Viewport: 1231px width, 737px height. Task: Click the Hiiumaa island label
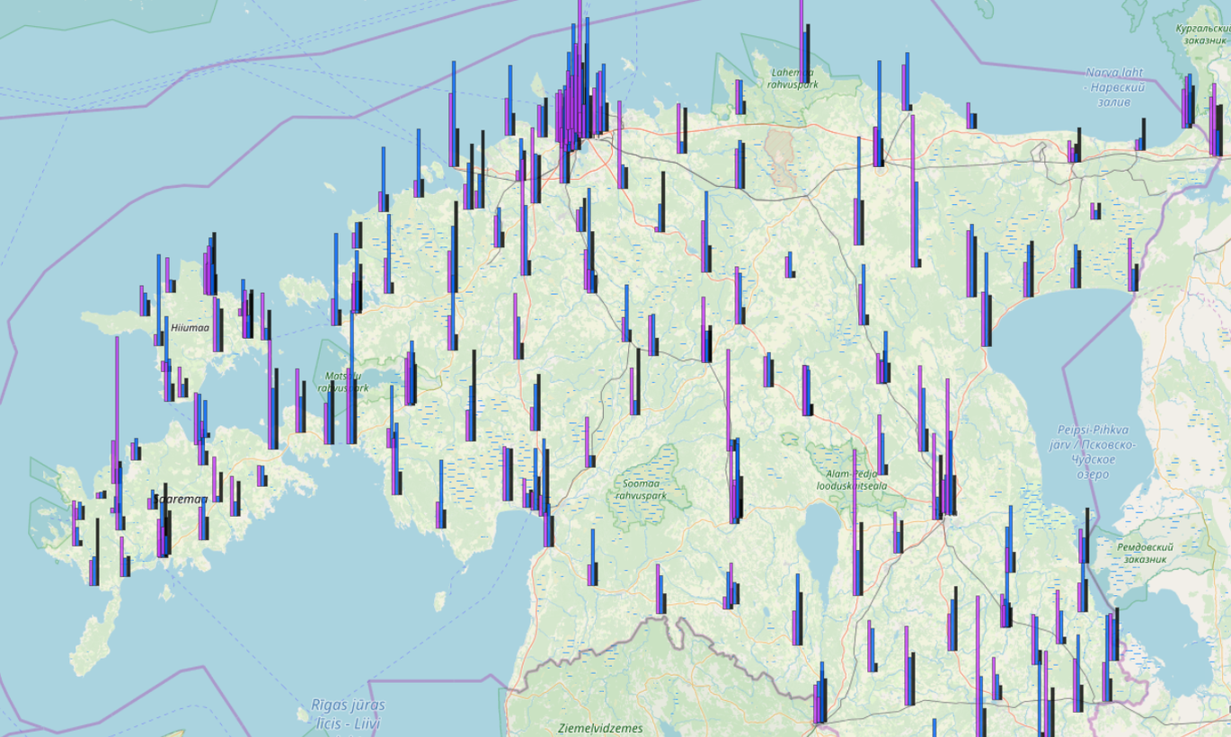(x=189, y=328)
